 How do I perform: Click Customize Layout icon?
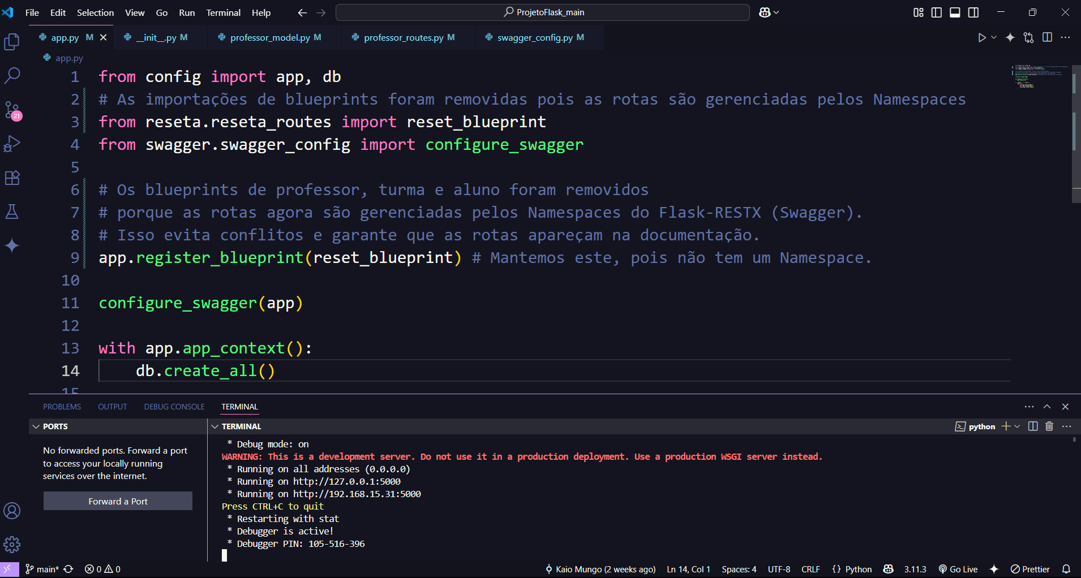pyautogui.click(x=919, y=12)
